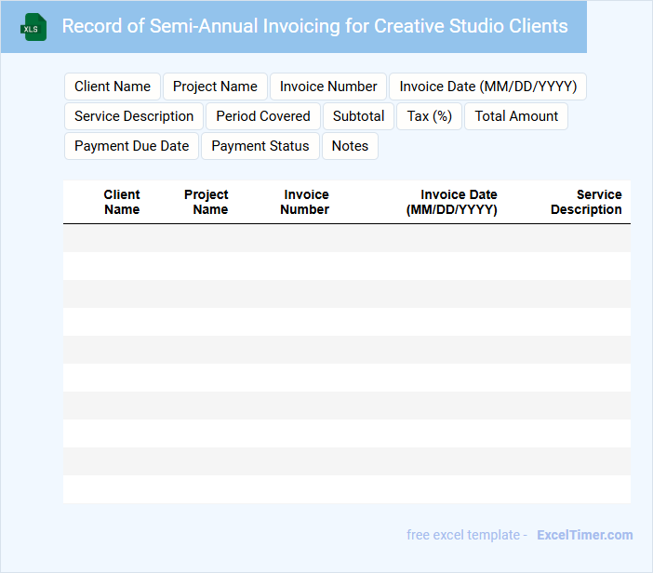Click the Project Name column header

pyautogui.click(x=207, y=202)
